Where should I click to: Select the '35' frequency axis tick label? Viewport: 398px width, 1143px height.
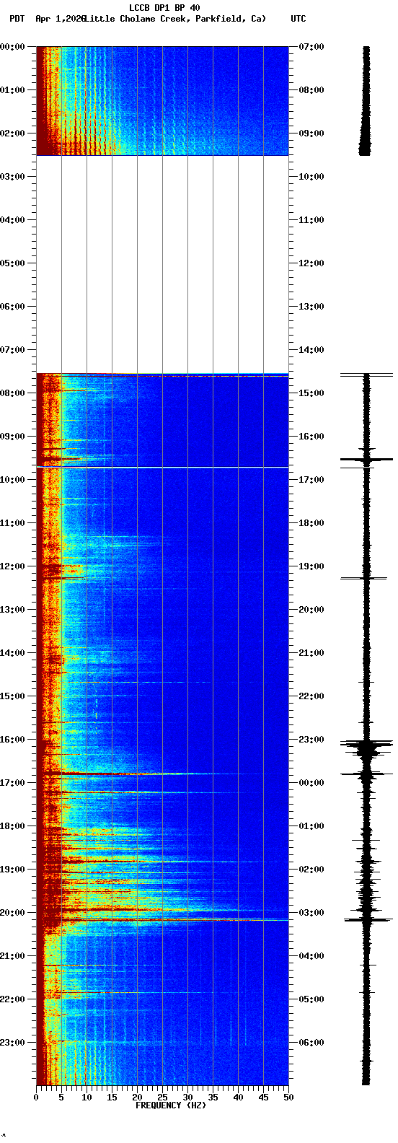213,1098
